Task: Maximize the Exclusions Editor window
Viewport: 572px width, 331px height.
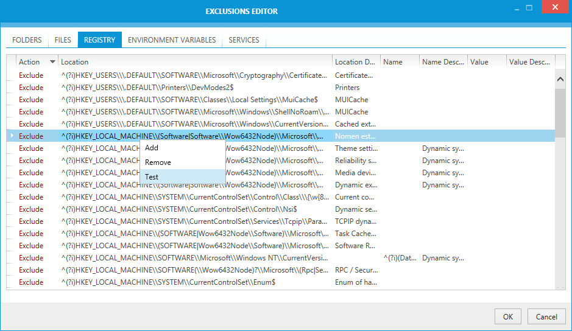Action: pos(529,9)
